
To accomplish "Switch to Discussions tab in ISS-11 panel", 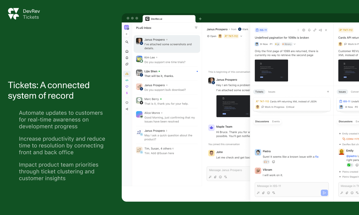I will point(262,121).
